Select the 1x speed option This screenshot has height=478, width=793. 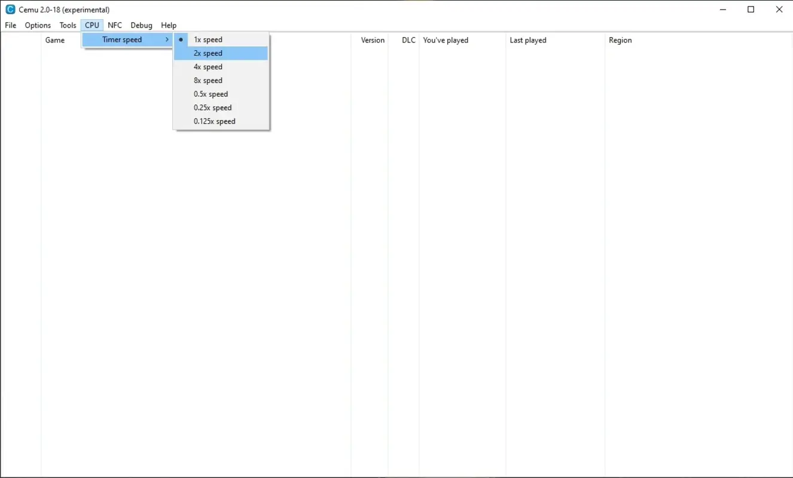pyautogui.click(x=208, y=39)
